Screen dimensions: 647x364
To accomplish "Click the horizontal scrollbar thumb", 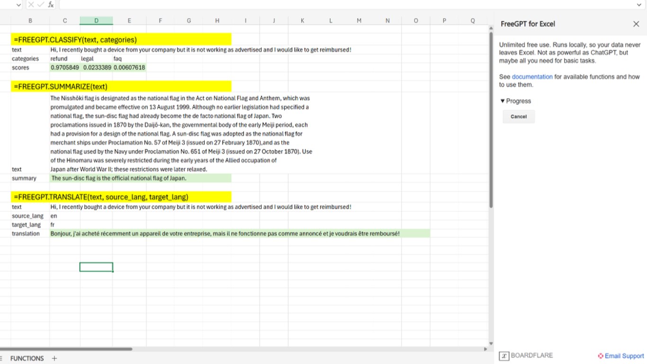I will pos(66,349).
